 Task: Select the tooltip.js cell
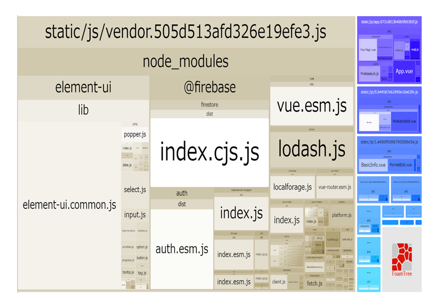[x=128, y=272]
